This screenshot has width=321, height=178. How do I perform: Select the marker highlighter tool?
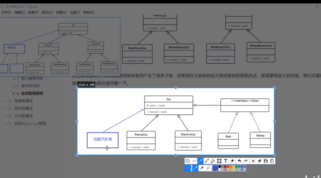point(213,161)
